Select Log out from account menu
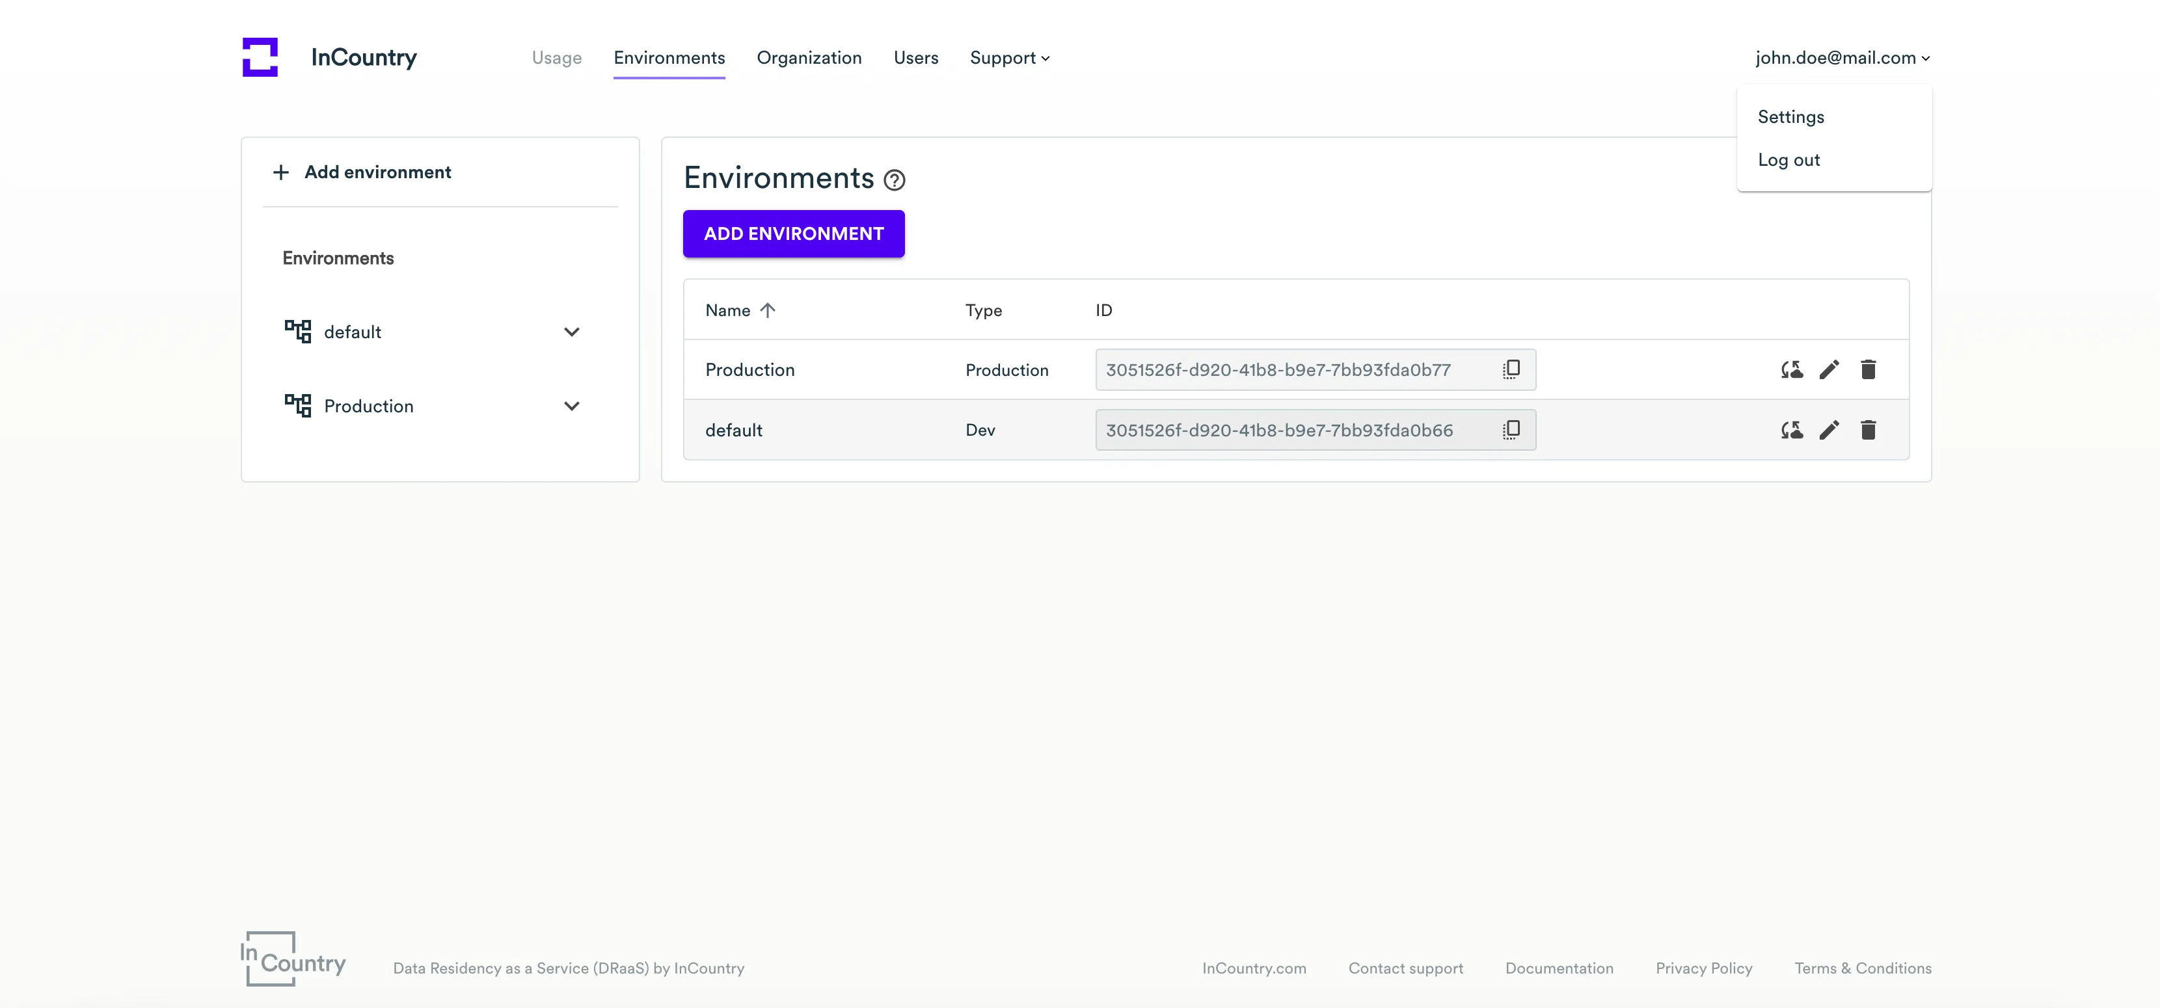Image resolution: width=2160 pixels, height=1008 pixels. pyautogui.click(x=1788, y=160)
